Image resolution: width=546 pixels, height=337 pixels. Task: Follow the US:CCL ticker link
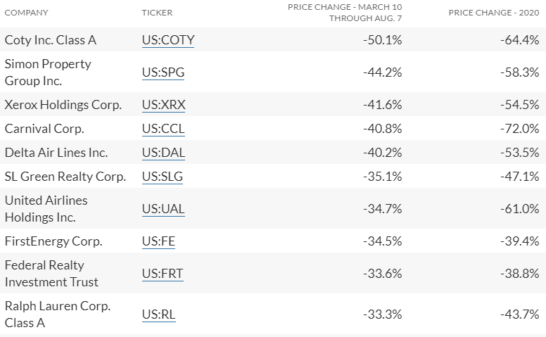coord(163,129)
